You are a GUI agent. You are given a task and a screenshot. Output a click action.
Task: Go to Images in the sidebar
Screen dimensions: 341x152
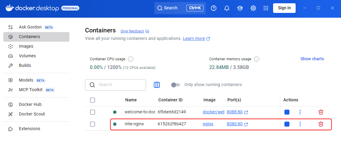point(26,46)
